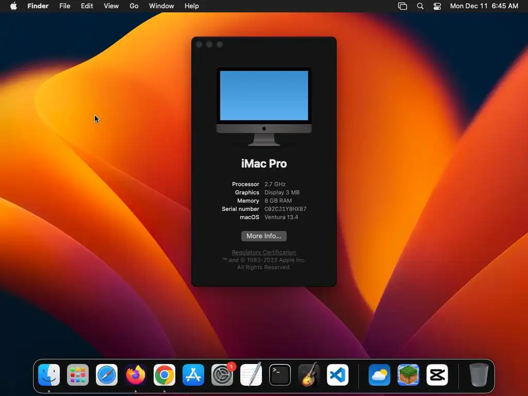Launch GarageBand guitar icon

pyautogui.click(x=309, y=374)
